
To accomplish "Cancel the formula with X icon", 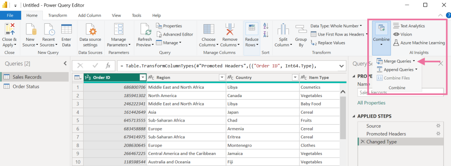I will point(80,66).
